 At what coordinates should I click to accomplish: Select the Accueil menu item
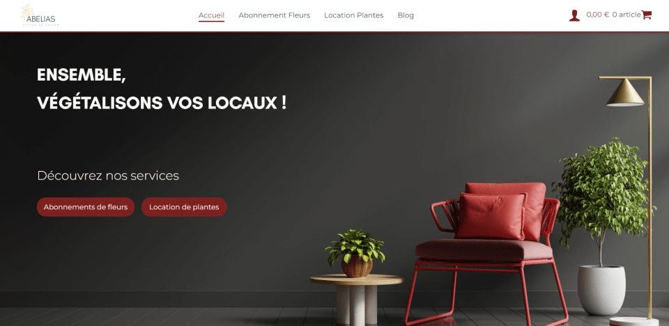(211, 15)
